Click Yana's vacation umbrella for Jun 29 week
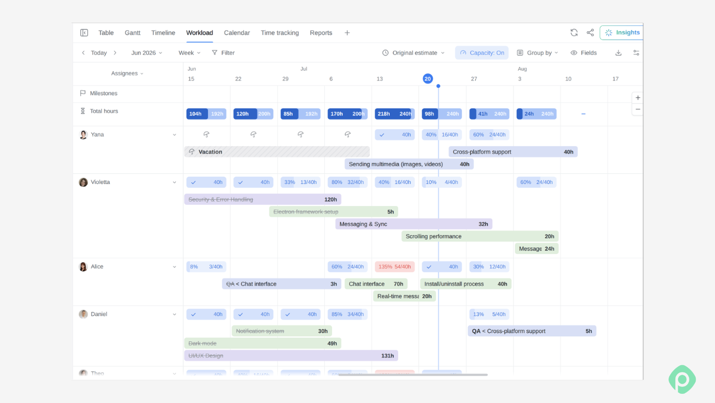 pos(300,135)
